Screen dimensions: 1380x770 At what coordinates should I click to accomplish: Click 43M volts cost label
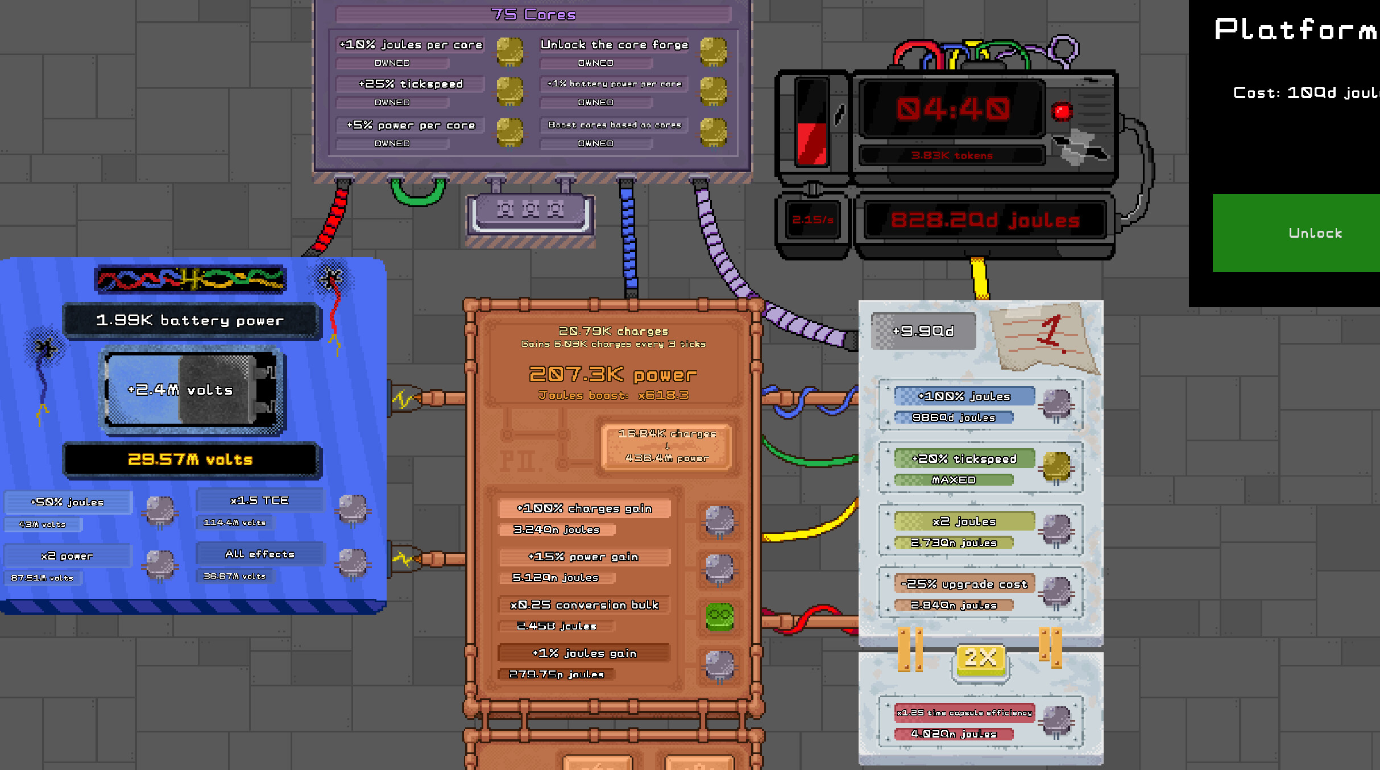pyautogui.click(x=43, y=524)
